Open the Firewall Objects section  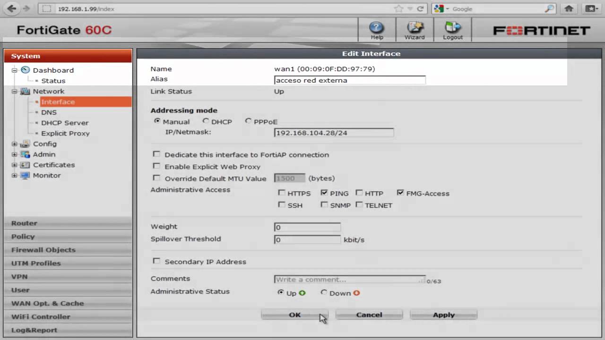tap(68, 250)
